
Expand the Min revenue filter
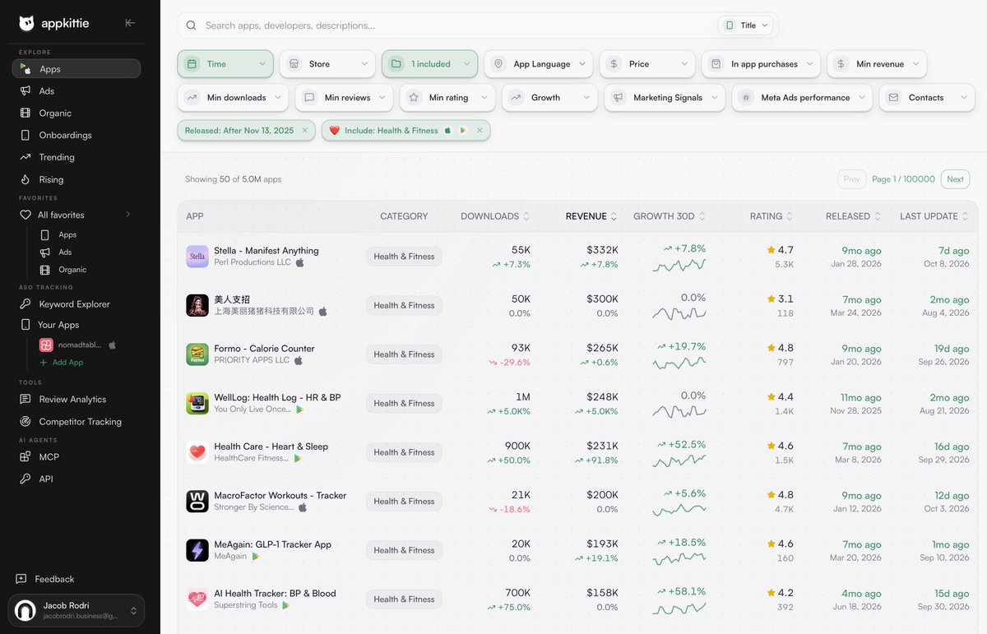tap(877, 64)
